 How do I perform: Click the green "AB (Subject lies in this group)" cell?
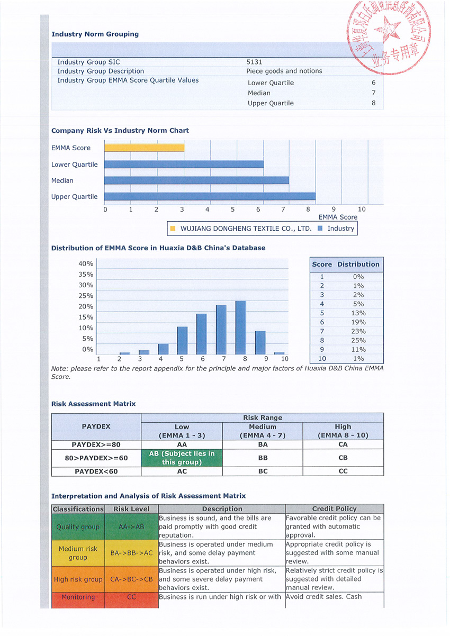pyautogui.click(x=182, y=458)
